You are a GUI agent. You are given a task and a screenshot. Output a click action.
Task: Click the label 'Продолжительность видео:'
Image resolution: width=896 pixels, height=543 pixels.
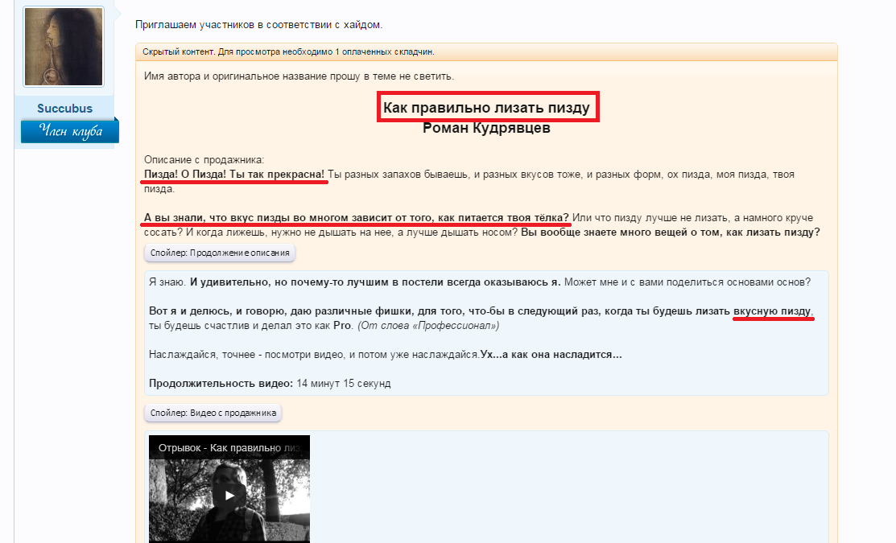tap(221, 383)
